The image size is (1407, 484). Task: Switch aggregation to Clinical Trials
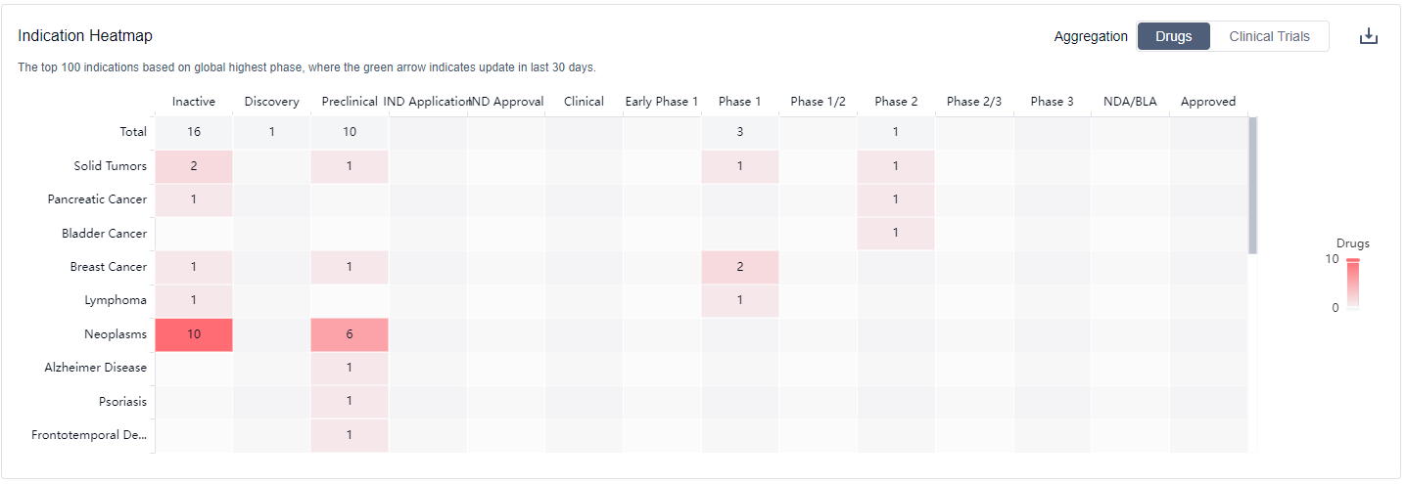tap(1269, 36)
